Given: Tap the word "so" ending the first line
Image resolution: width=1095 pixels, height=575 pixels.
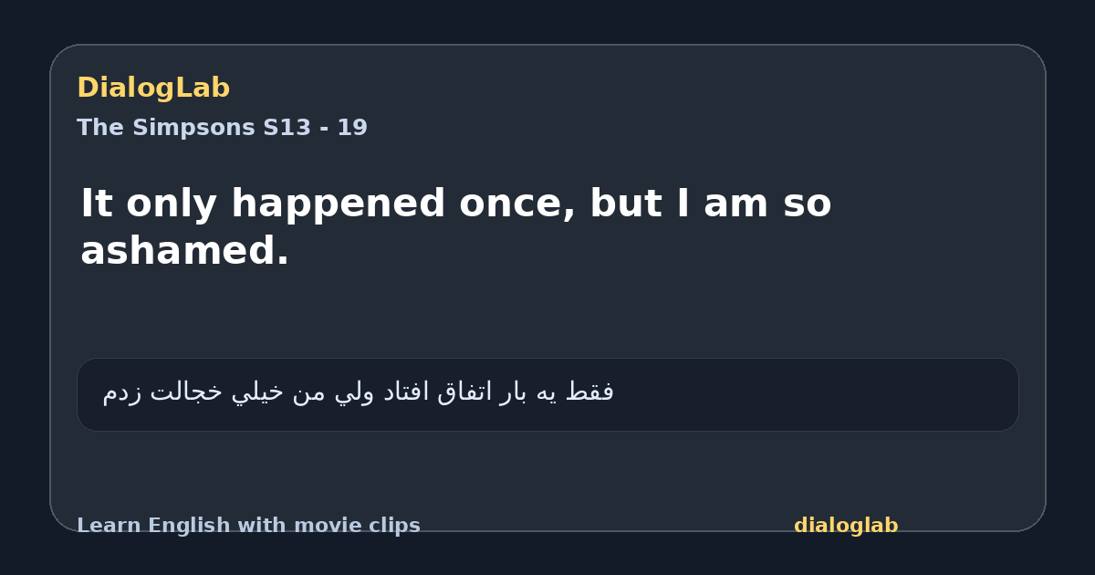Looking at the screenshot, I should coord(807,205).
